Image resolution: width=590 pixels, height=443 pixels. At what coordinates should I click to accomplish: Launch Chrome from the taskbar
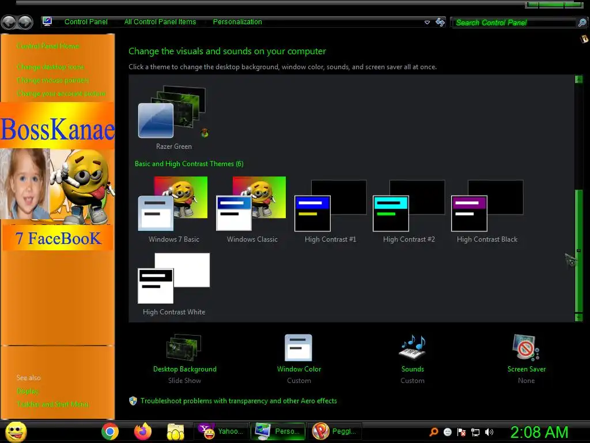pos(110,431)
